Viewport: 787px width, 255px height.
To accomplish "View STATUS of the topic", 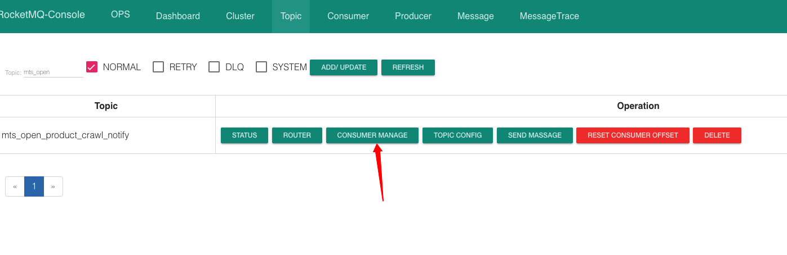I will [x=244, y=135].
